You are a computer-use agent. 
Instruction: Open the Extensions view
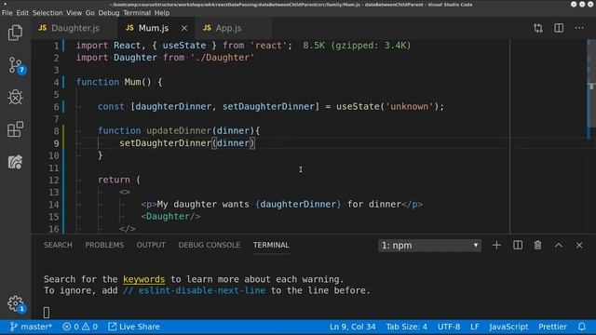coord(15,129)
